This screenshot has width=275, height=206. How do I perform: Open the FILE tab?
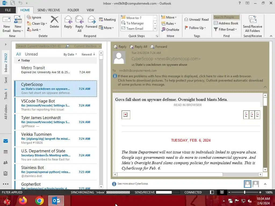point(8,10)
